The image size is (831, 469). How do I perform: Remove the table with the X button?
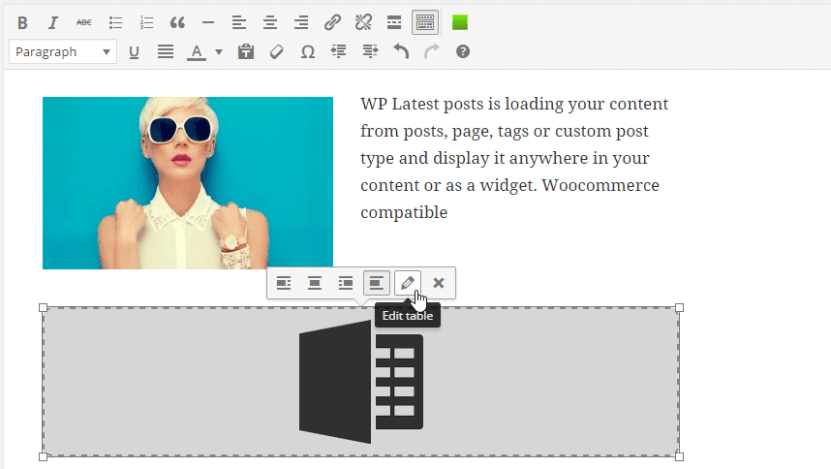tap(439, 283)
